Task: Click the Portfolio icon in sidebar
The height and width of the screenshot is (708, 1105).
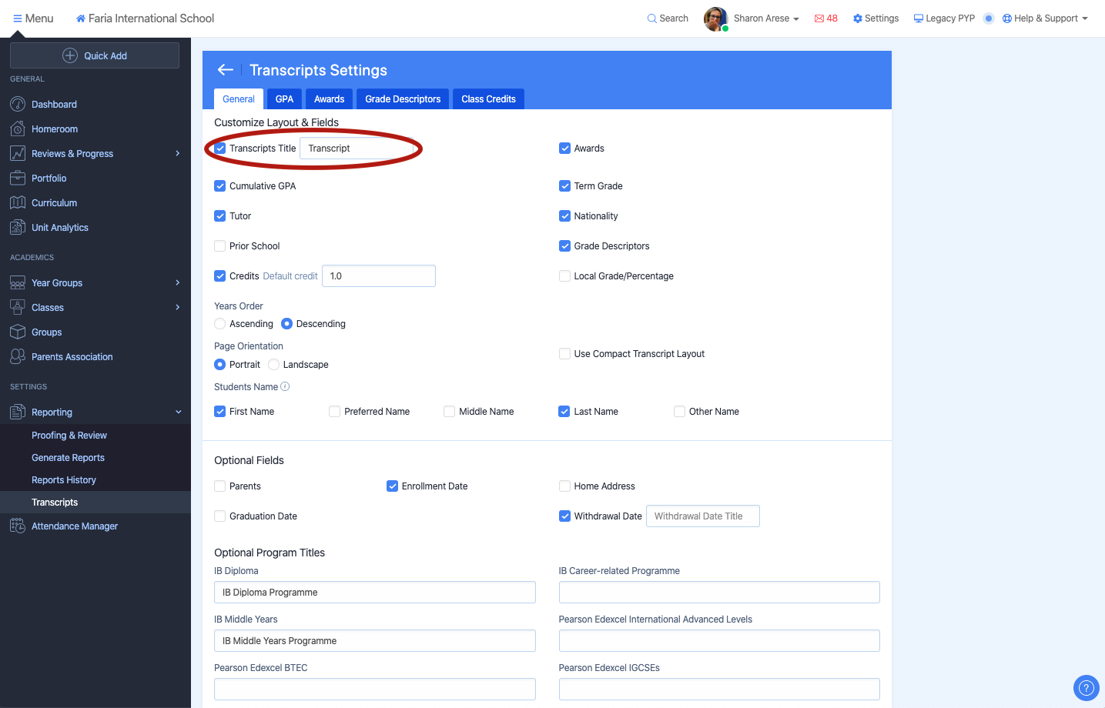Action: pos(18,178)
